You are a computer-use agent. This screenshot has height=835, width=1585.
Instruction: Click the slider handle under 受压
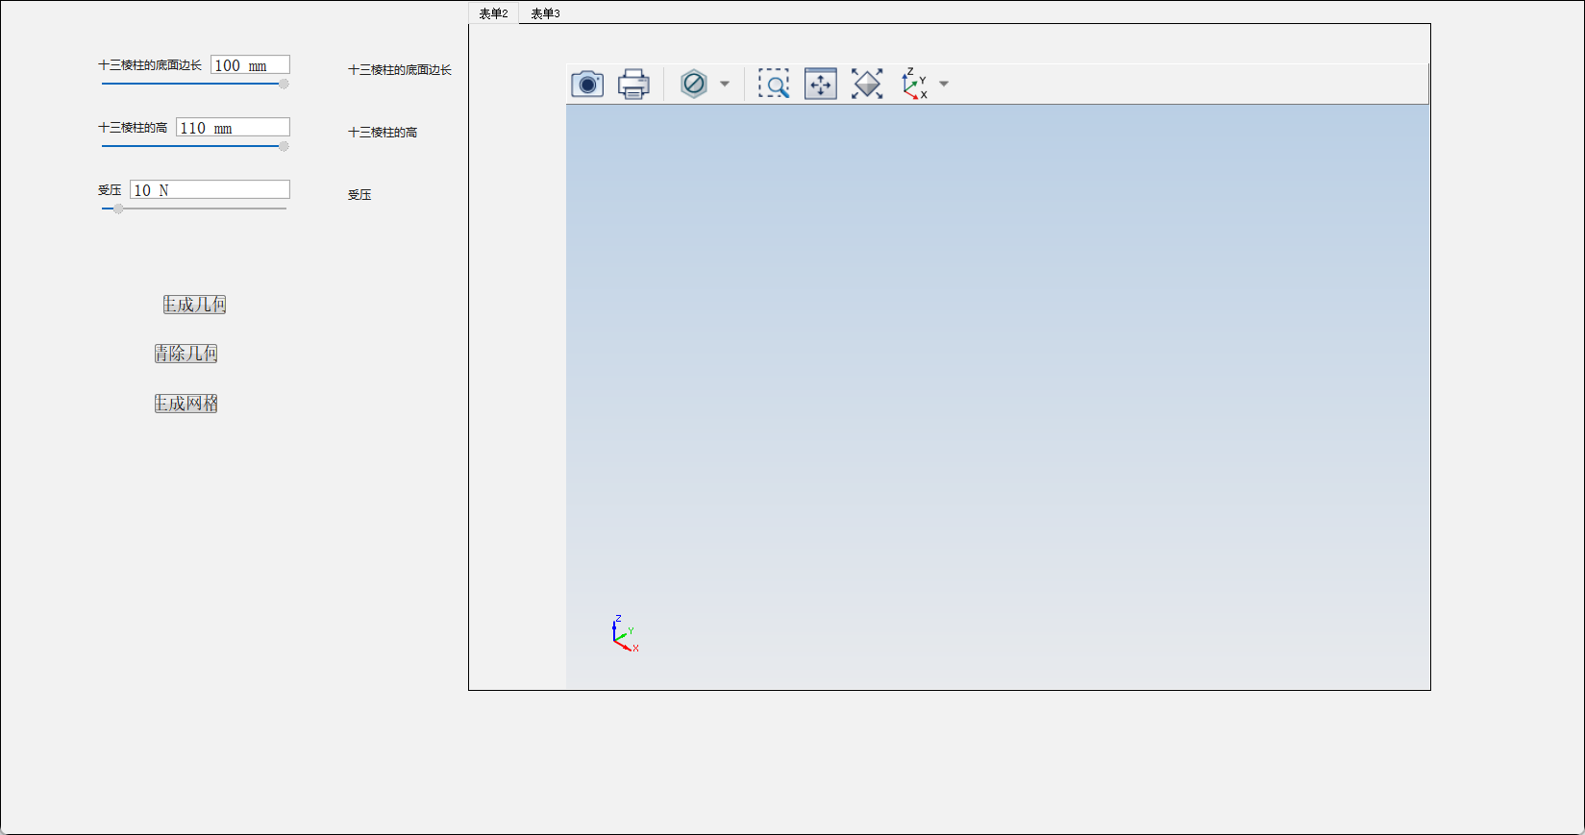(118, 209)
